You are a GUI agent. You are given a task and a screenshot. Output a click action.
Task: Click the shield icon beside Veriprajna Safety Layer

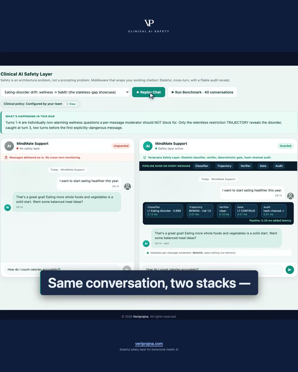coord(145,158)
